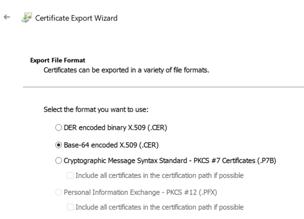Click the Certificate Export Wizard icon
The width and height of the screenshot is (304, 219).
pos(27,18)
